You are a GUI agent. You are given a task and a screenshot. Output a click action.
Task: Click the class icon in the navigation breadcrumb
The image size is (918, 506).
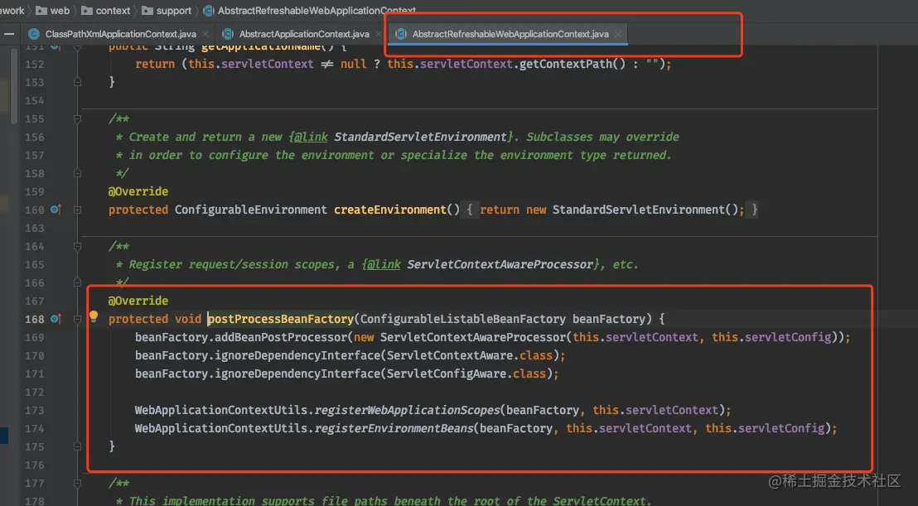[x=209, y=11]
